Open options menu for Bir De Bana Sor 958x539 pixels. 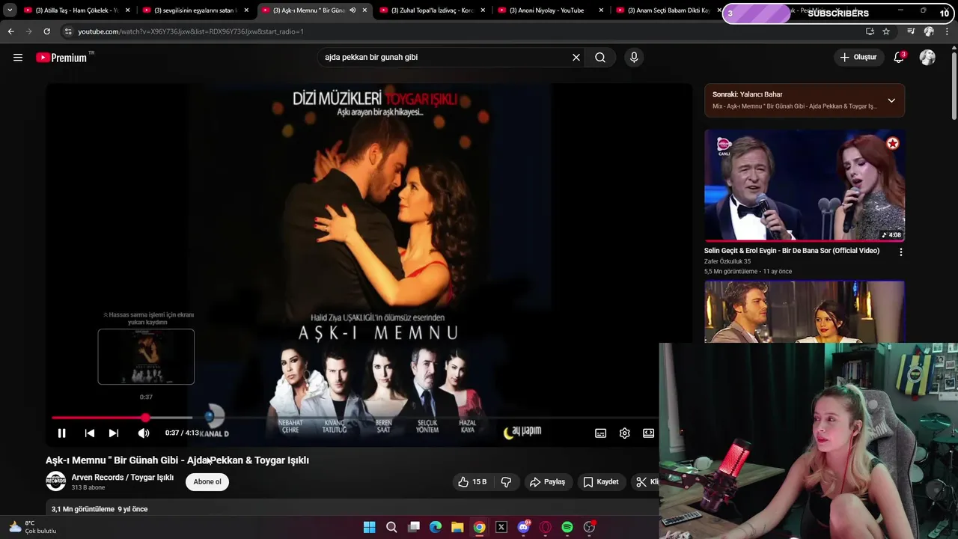900,252
